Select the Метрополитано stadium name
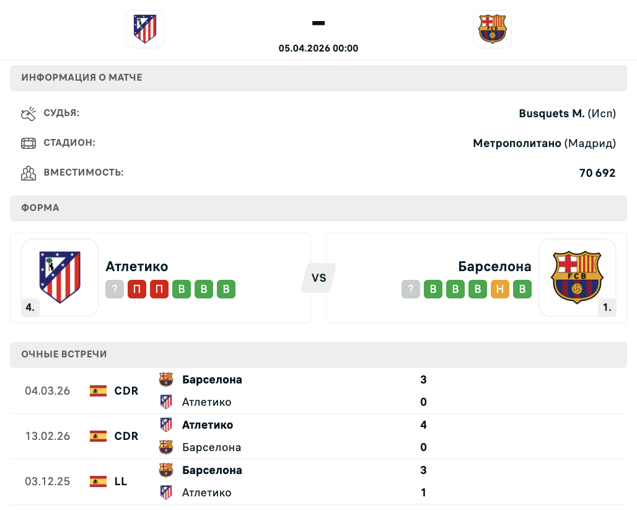This screenshot has height=510, width=637. tap(517, 143)
